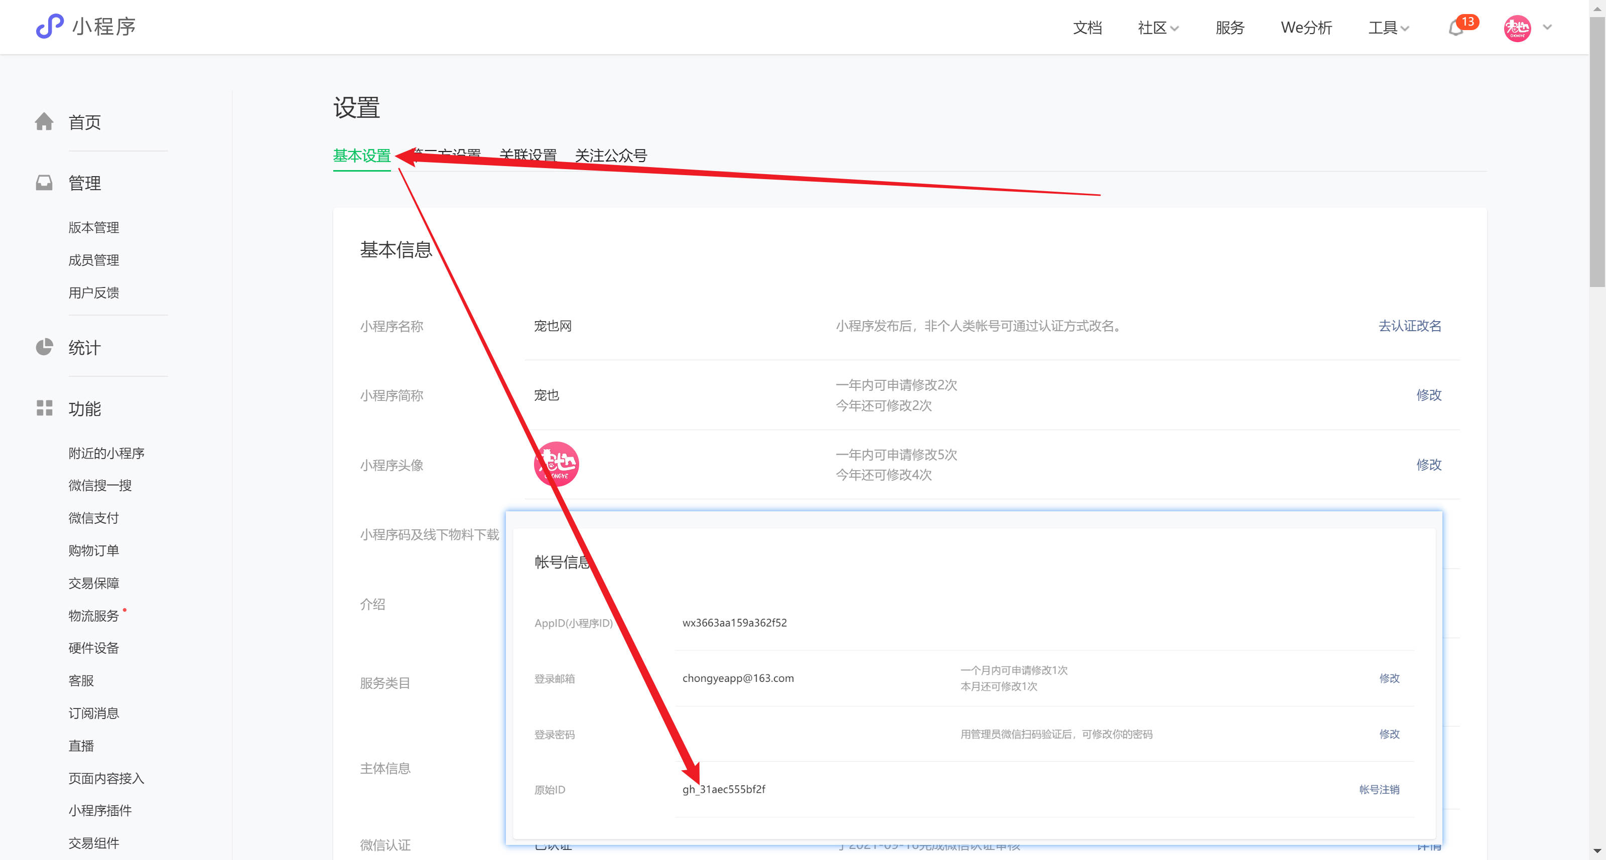This screenshot has height=860, width=1606.
Task: Open 成员管理 in sidebar
Action: tap(93, 260)
